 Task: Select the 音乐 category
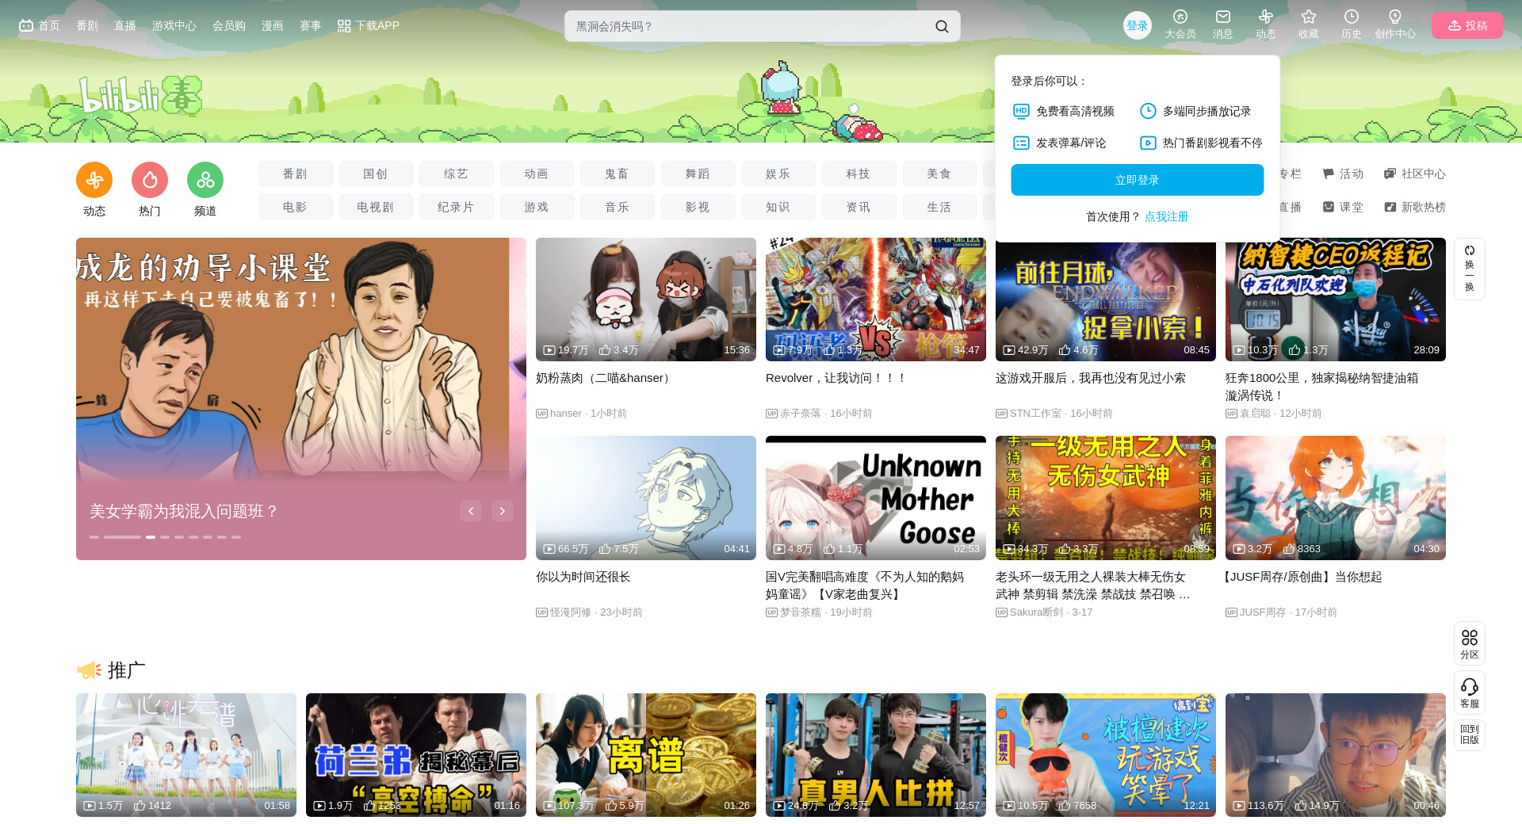618,207
